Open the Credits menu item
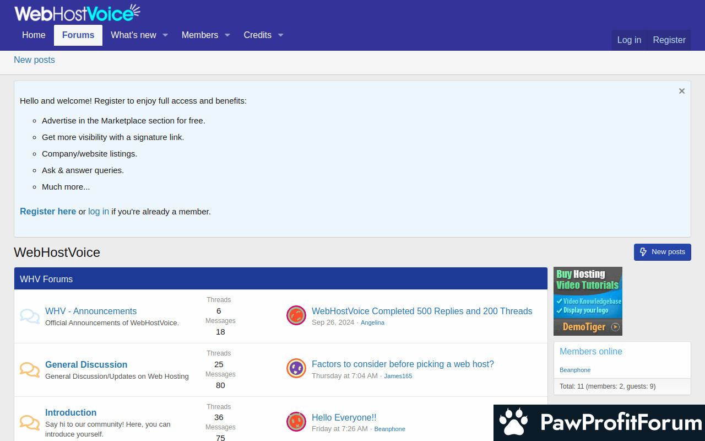705x441 pixels. pyautogui.click(x=258, y=35)
